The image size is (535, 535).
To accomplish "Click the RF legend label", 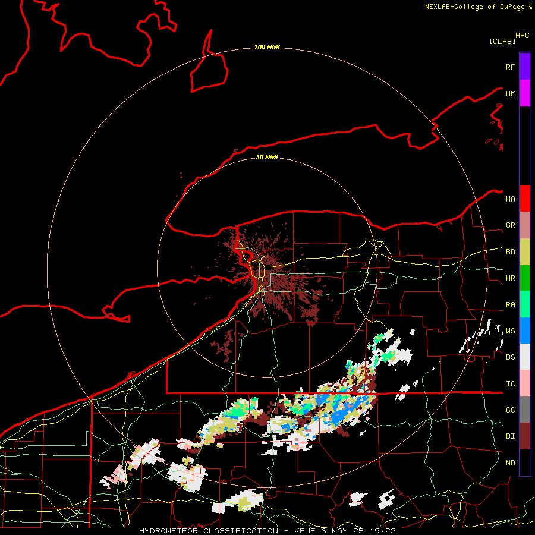I will [x=510, y=67].
